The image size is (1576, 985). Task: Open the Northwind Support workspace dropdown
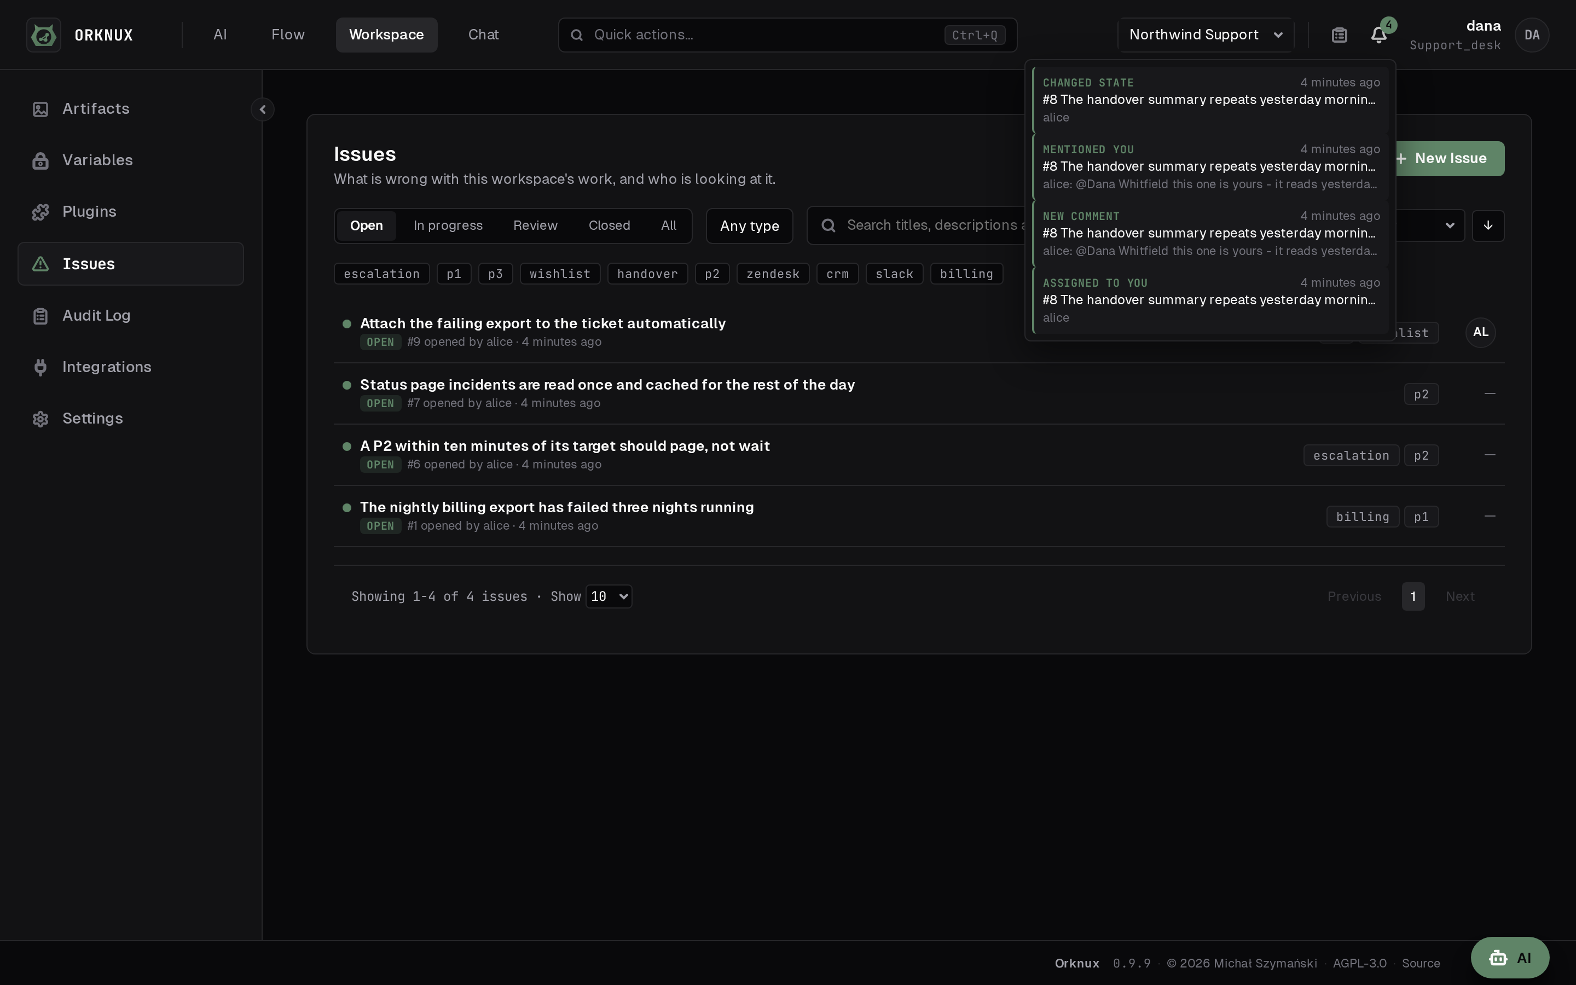tap(1206, 34)
